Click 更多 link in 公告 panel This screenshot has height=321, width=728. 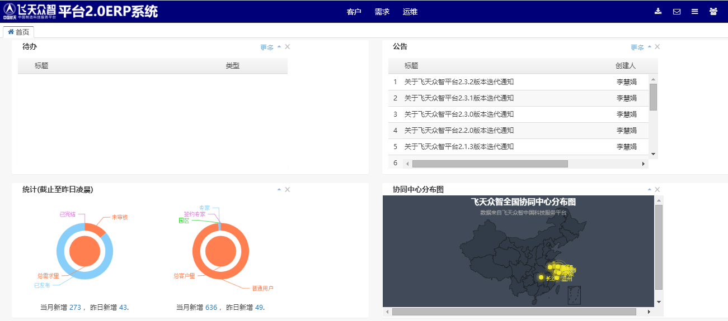click(x=637, y=47)
